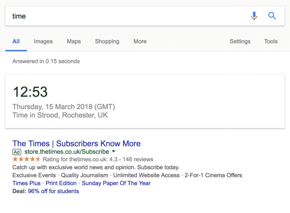
Task: Click in the search field containing 'time'
Action: [x=128, y=16]
